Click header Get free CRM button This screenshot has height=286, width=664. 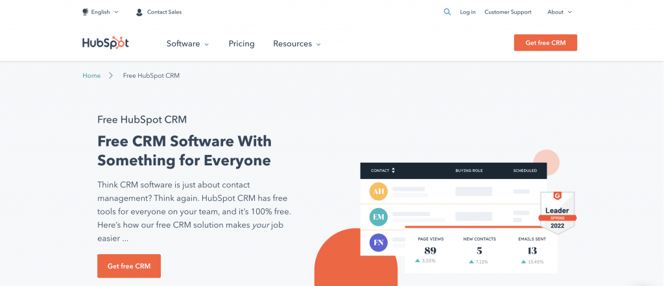point(545,43)
